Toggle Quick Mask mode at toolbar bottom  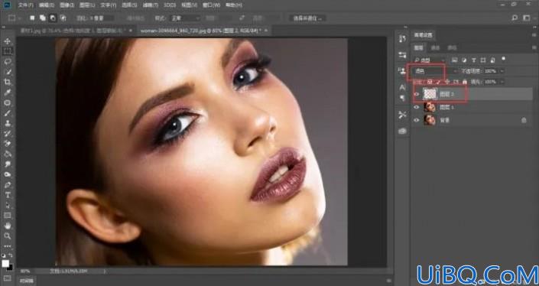(x=7, y=278)
